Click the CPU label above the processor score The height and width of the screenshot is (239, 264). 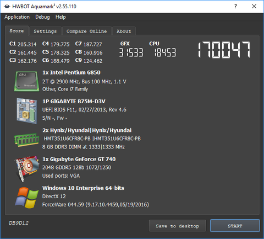pyautogui.click(x=154, y=44)
